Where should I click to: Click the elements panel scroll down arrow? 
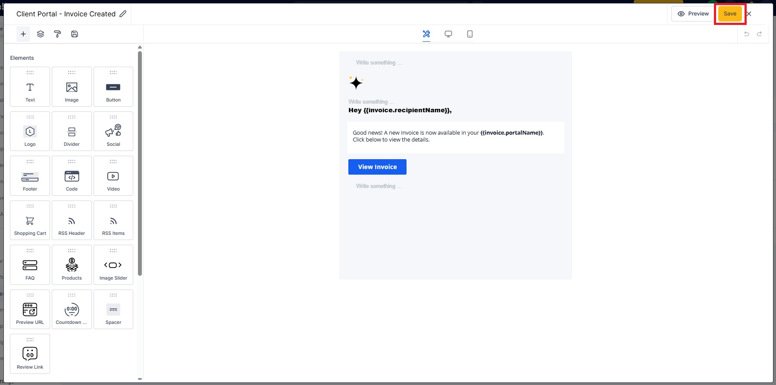140,379
